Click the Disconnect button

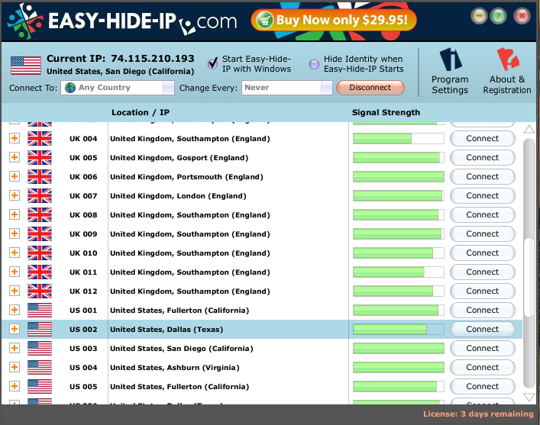pyautogui.click(x=370, y=88)
